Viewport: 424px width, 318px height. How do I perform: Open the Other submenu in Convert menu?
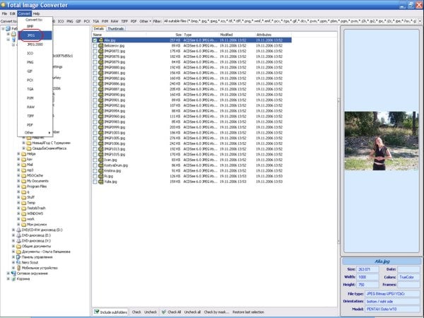(x=35, y=133)
